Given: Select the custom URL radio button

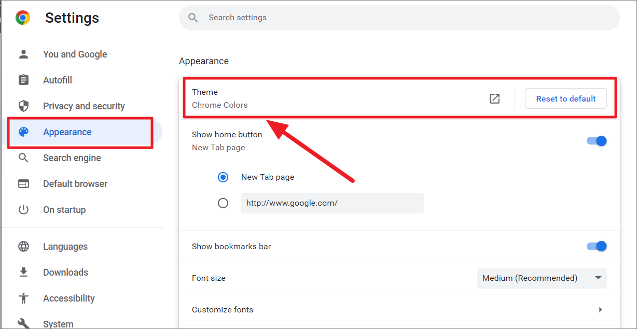Looking at the screenshot, I should 223,203.
